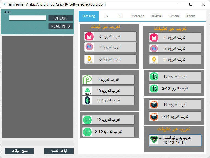
Task: Click the READ INFO button
Action: (x=61, y=26)
